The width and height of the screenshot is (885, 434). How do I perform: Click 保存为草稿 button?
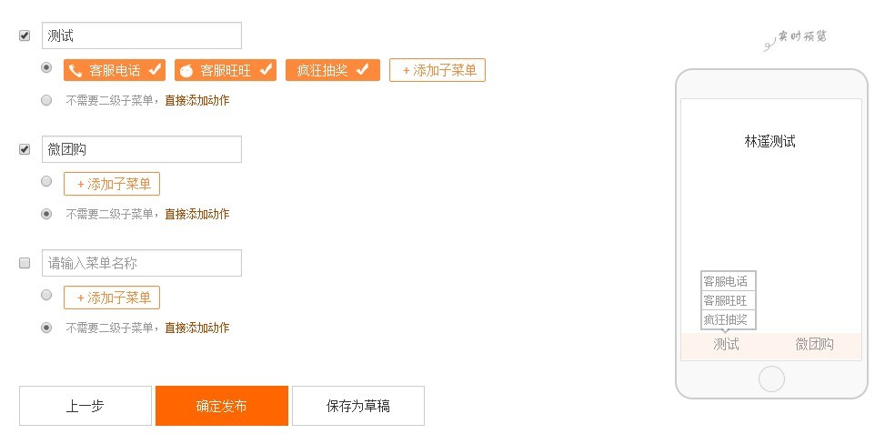point(357,406)
